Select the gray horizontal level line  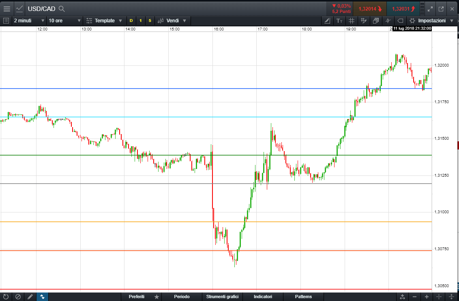click(x=216, y=183)
